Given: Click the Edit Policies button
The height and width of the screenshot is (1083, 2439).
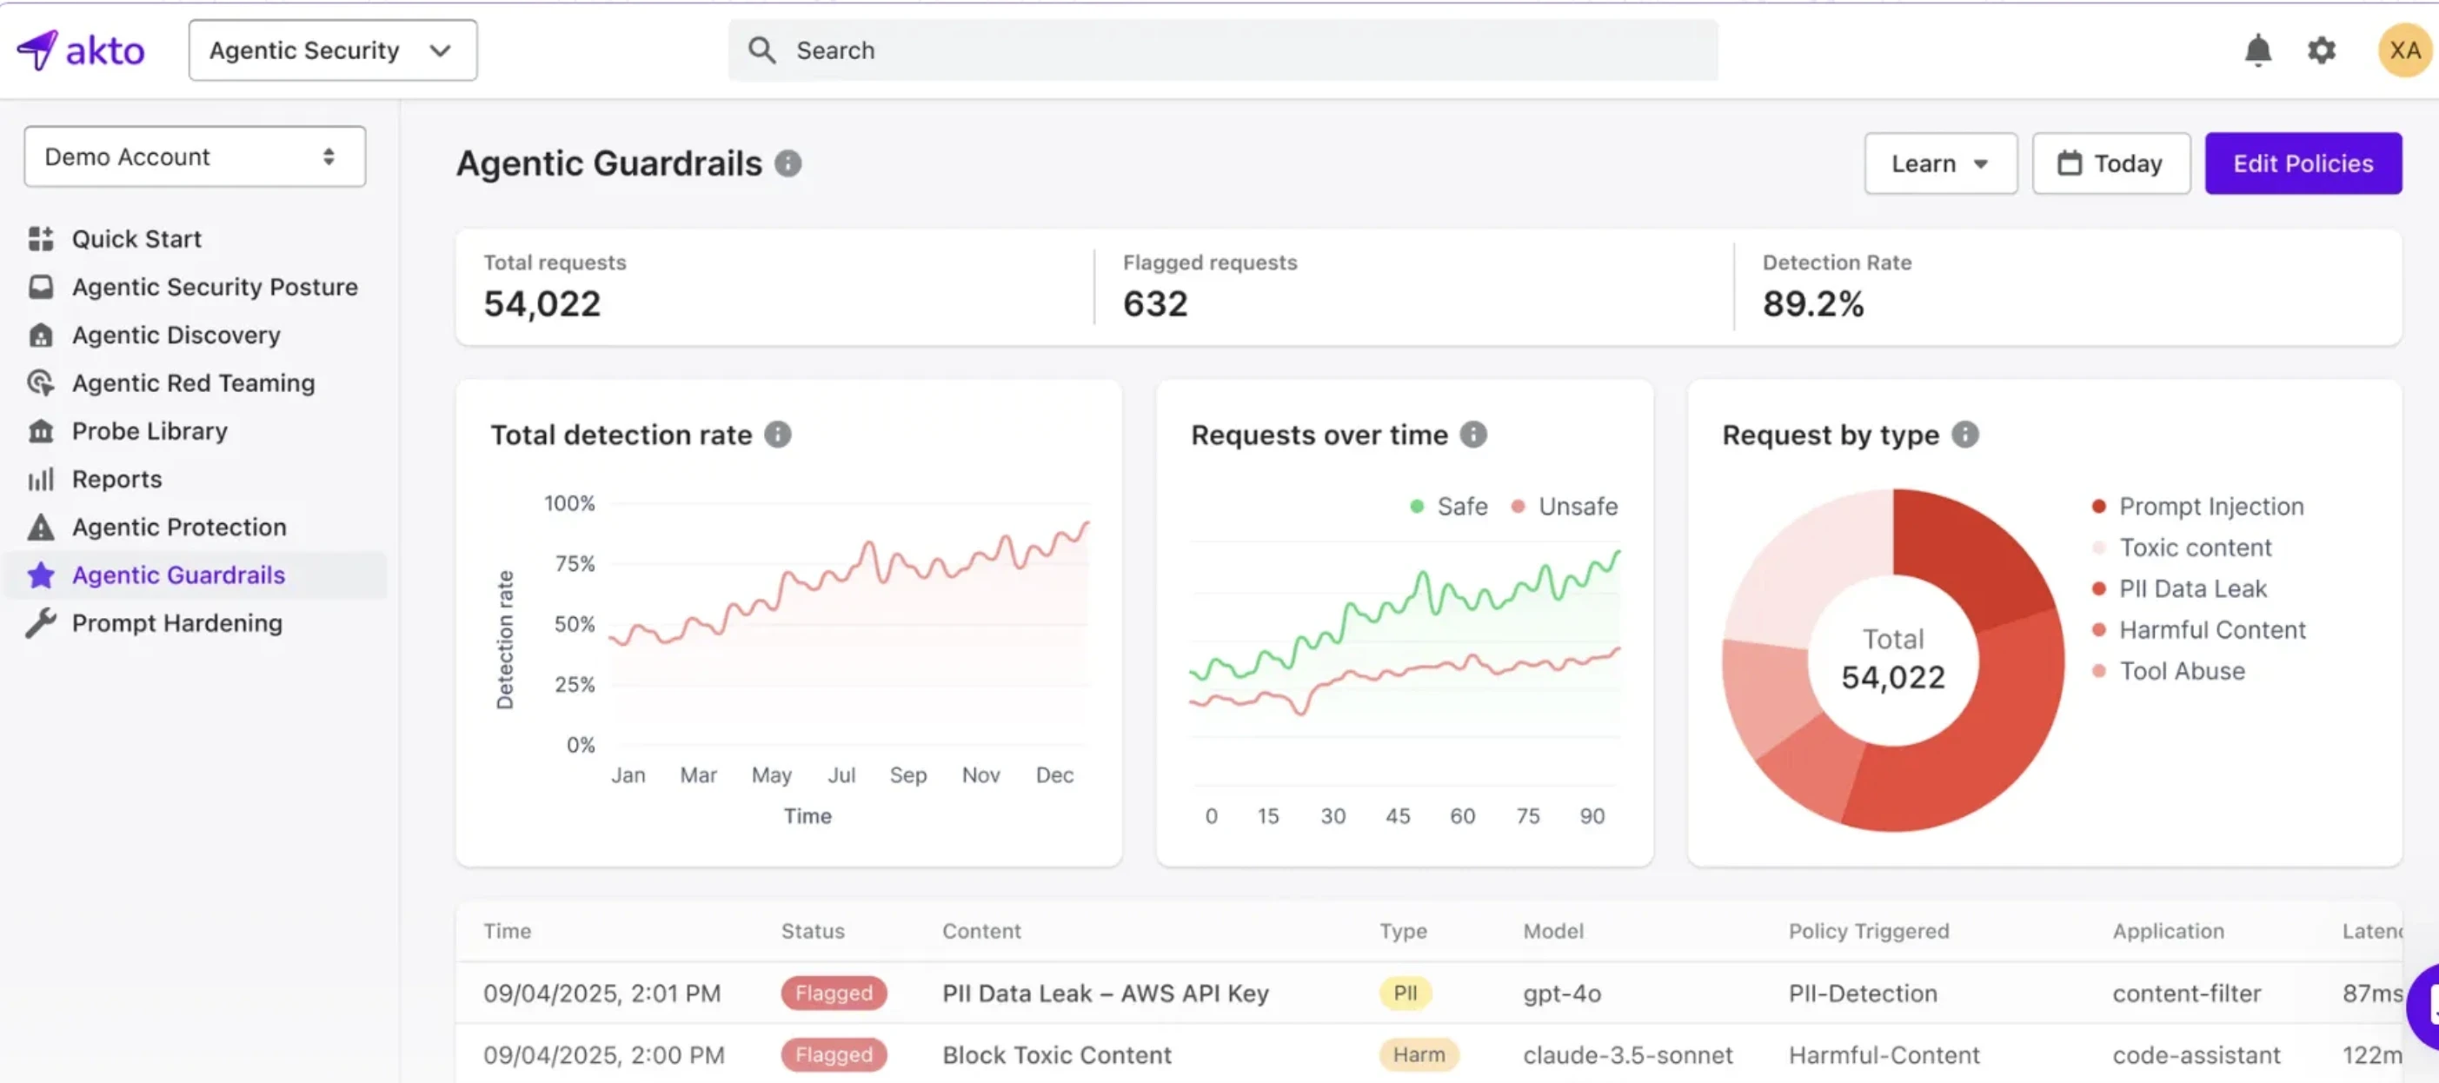Looking at the screenshot, I should (2303, 163).
